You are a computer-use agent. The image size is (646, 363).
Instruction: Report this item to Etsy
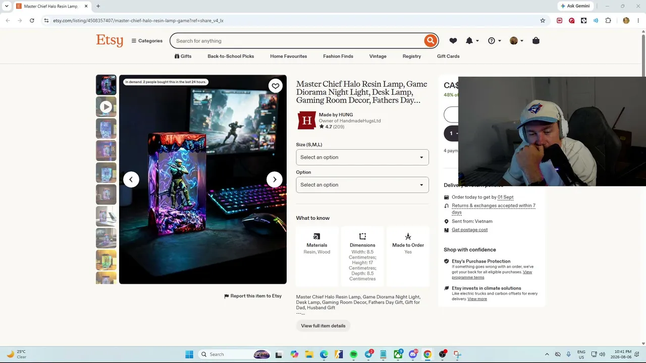[253, 296]
